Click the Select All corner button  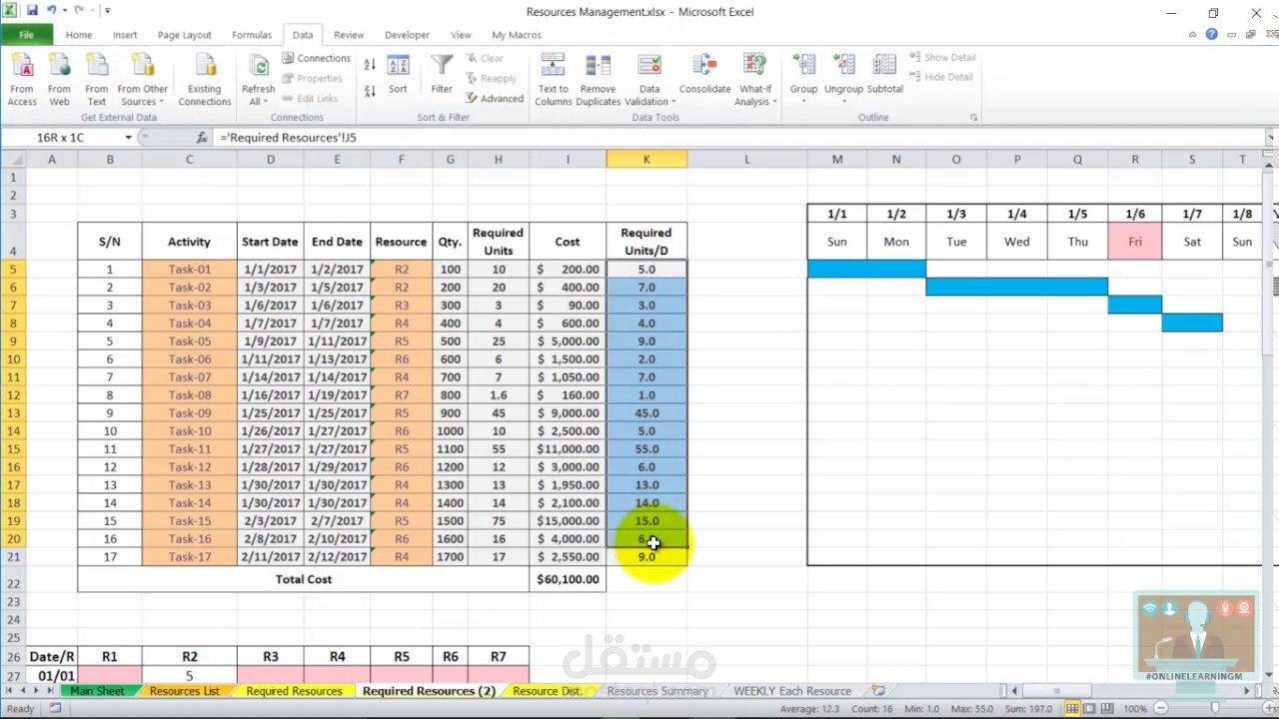tap(13, 160)
